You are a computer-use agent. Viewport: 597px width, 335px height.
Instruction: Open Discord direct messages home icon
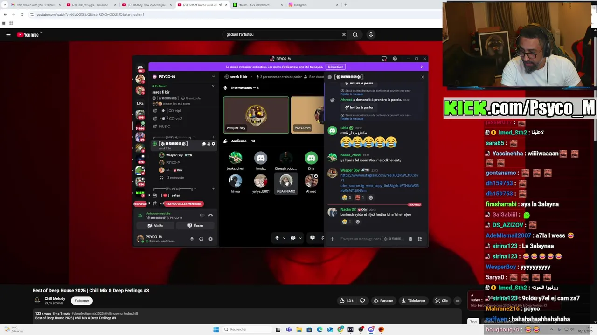(140, 68)
